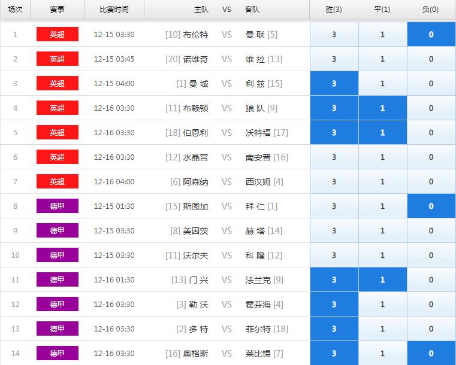Click home team 伯恩利
The width and height of the screenshot is (456, 365).
click(x=195, y=133)
